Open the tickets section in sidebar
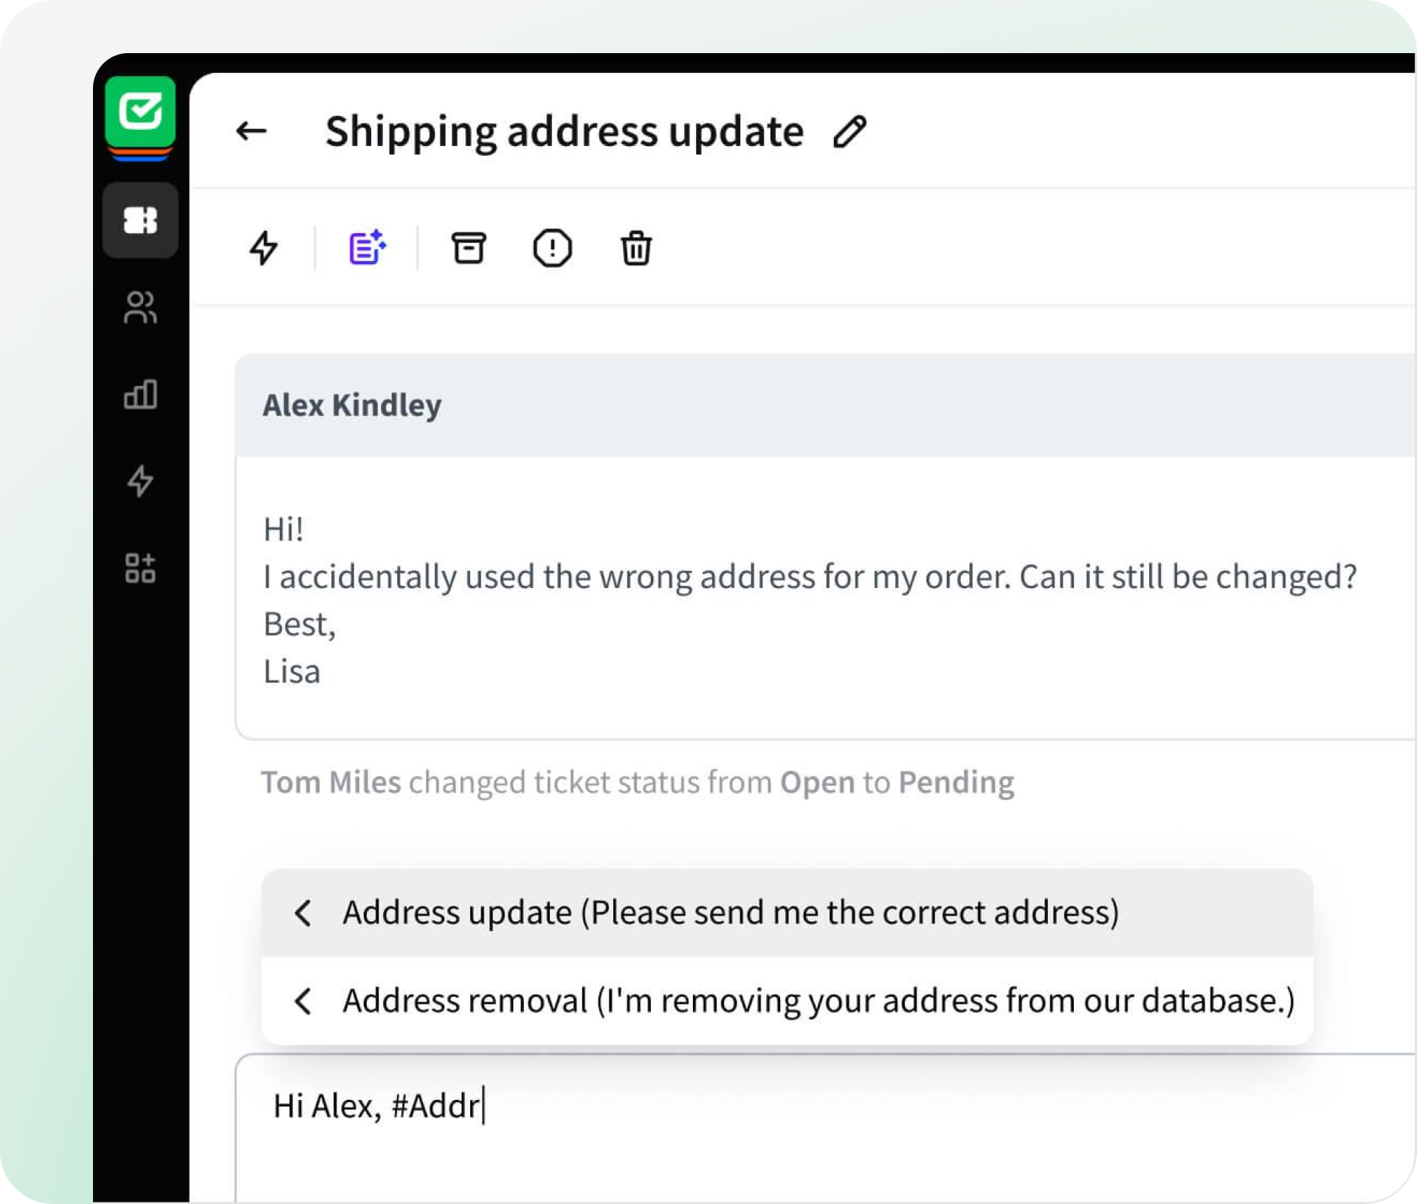The height and width of the screenshot is (1204, 1417). 140,220
